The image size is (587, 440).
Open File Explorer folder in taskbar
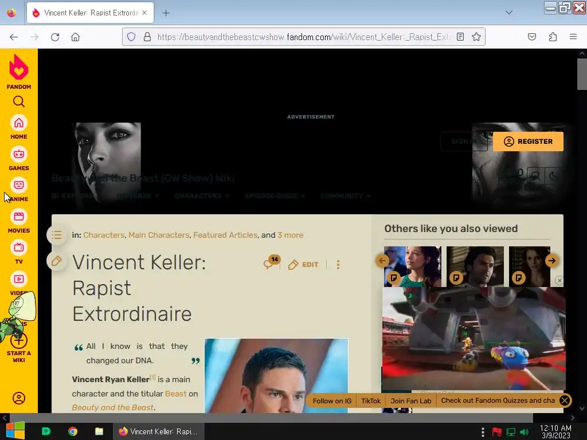99,431
